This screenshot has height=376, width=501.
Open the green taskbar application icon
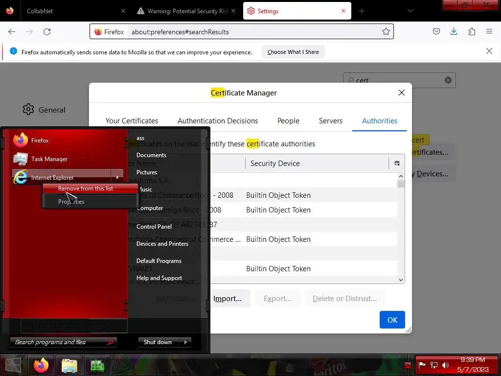pyautogui.click(x=97, y=365)
